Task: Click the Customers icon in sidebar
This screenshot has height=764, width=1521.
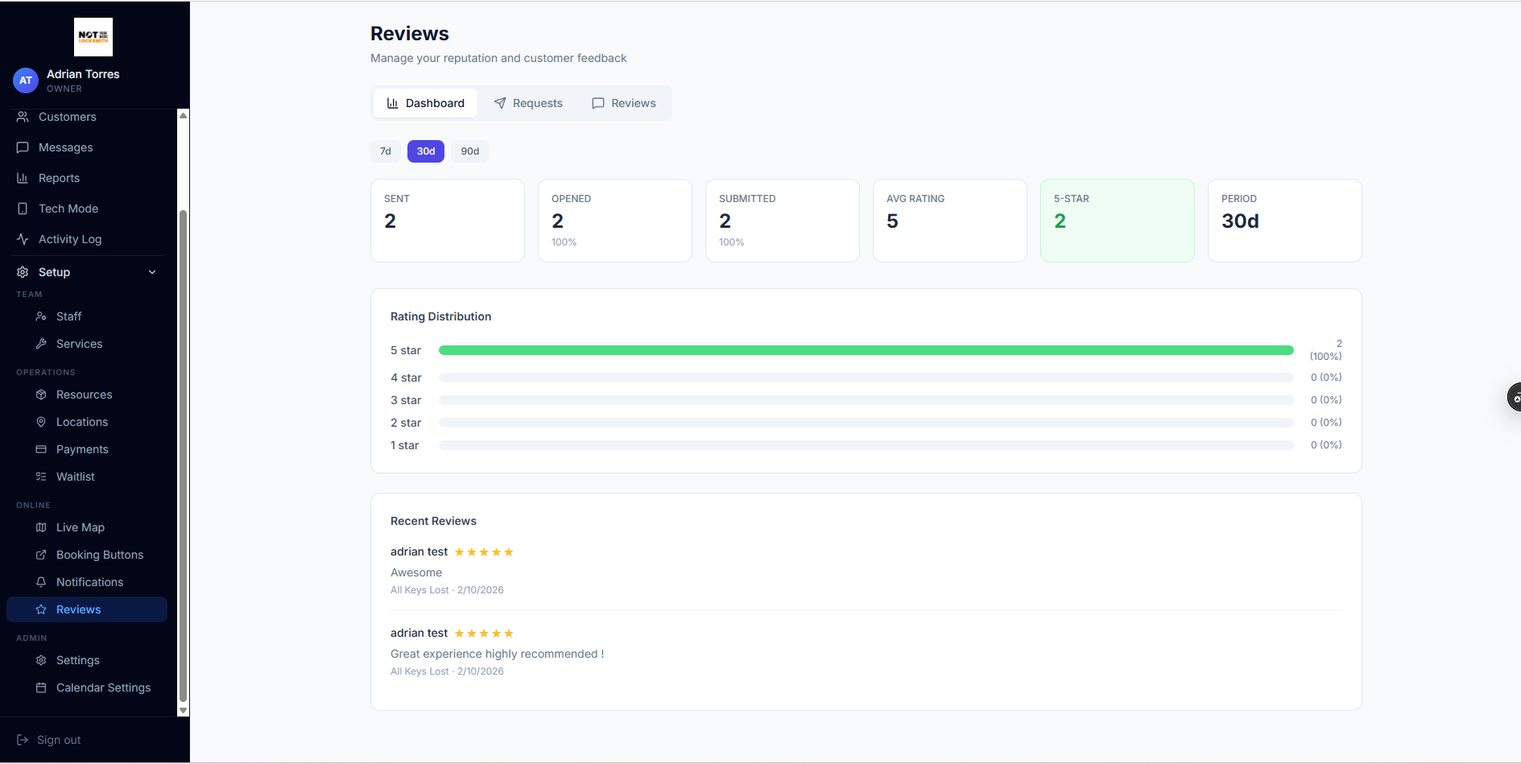Action: coord(23,117)
